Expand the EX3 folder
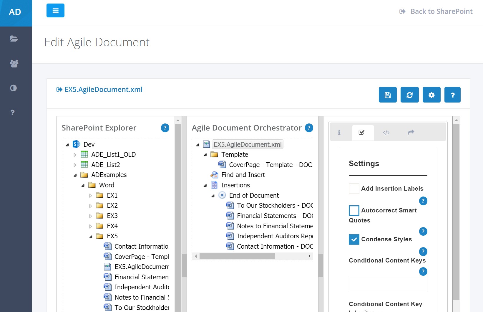The height and width of the screenshot is (312, 483). (91, 216)
